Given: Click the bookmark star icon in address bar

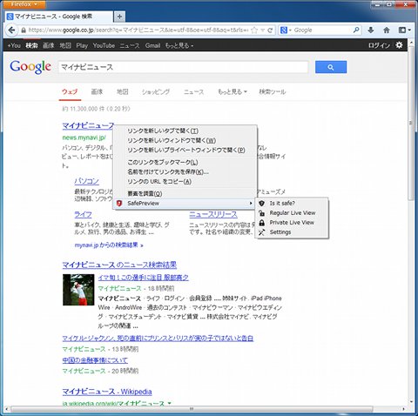Looking at the screenshot, I should click(254, 30).
